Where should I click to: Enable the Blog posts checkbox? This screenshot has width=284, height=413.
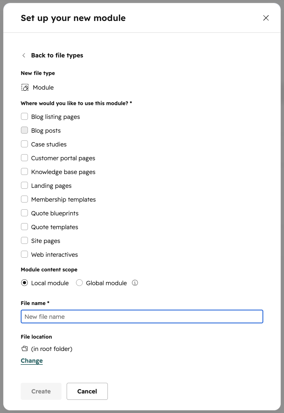(24, 130)
